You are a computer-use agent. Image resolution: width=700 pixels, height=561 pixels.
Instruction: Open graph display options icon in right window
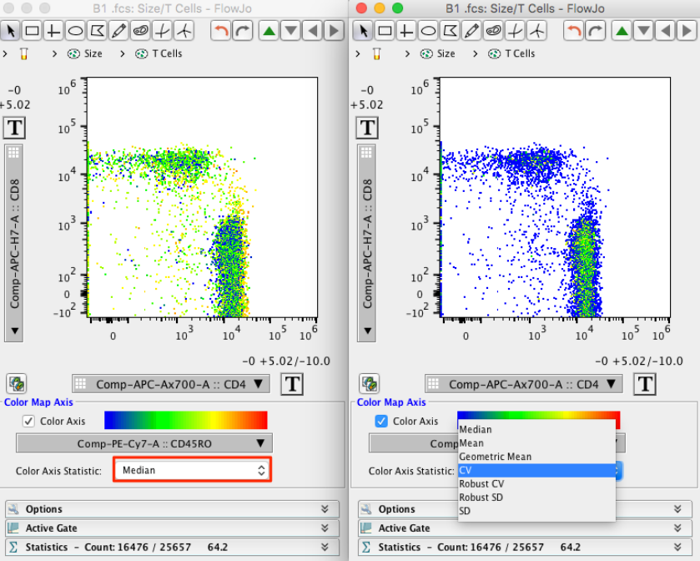tap(370, 384)
